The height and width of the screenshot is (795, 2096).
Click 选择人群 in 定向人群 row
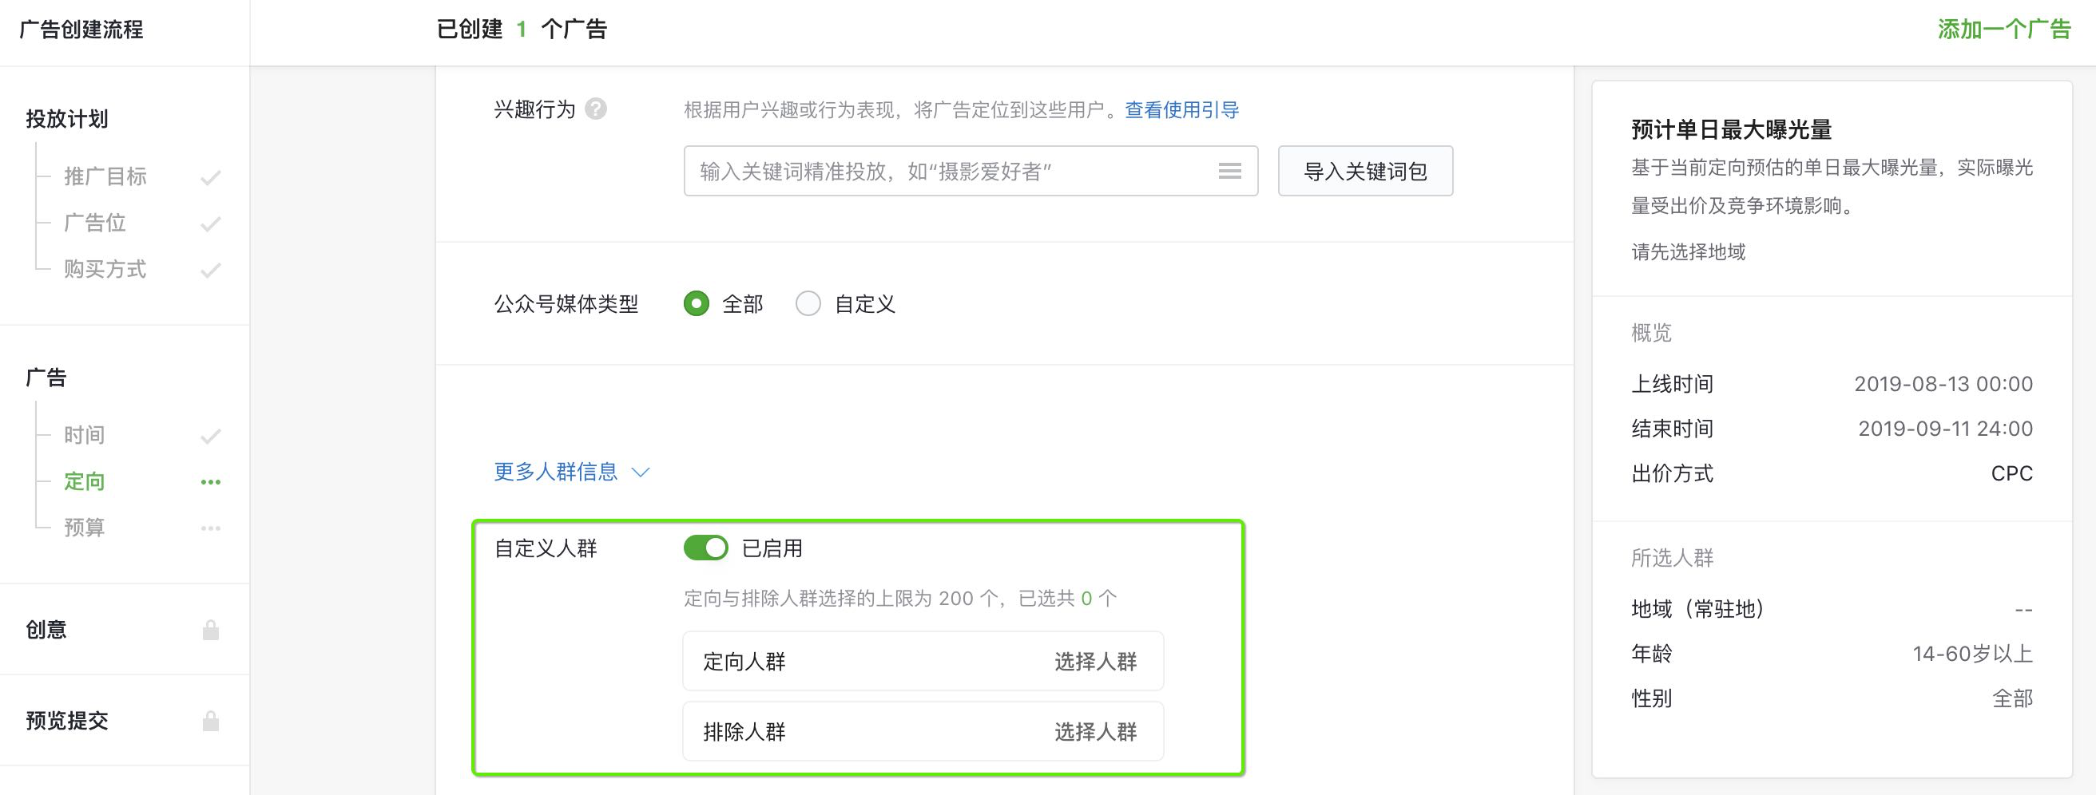[1095, 662]
